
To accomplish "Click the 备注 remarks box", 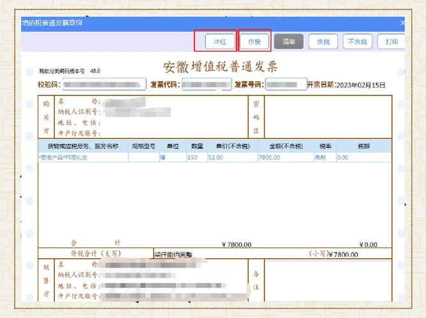I will 328,280.
